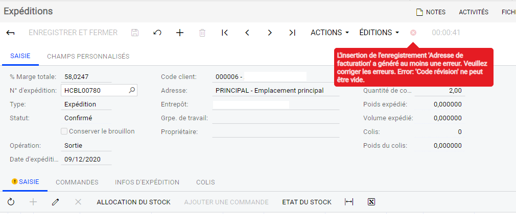Add grid row with plus icon
This screenshot has height=214, width=516.
click(33, 202)
